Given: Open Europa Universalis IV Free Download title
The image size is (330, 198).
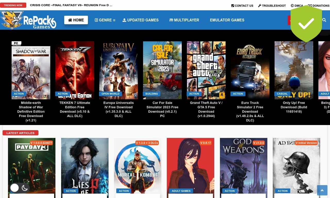Looking at the screenshot, I should 119,109.
